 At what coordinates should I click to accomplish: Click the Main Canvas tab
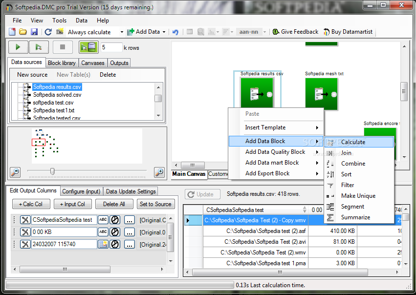coord(189,174)
